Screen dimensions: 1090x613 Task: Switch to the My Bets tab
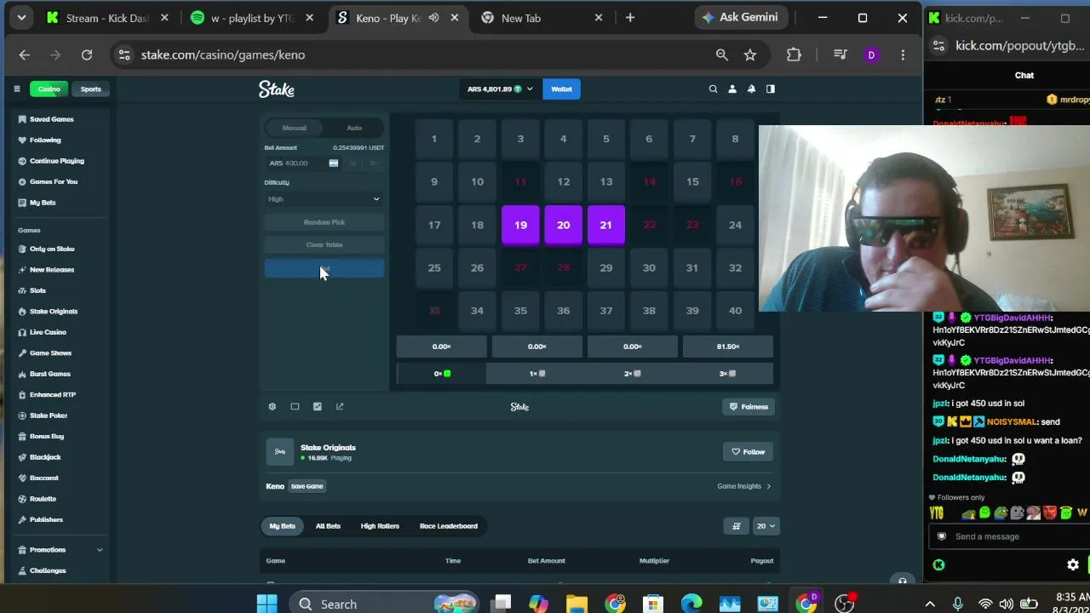283,526
